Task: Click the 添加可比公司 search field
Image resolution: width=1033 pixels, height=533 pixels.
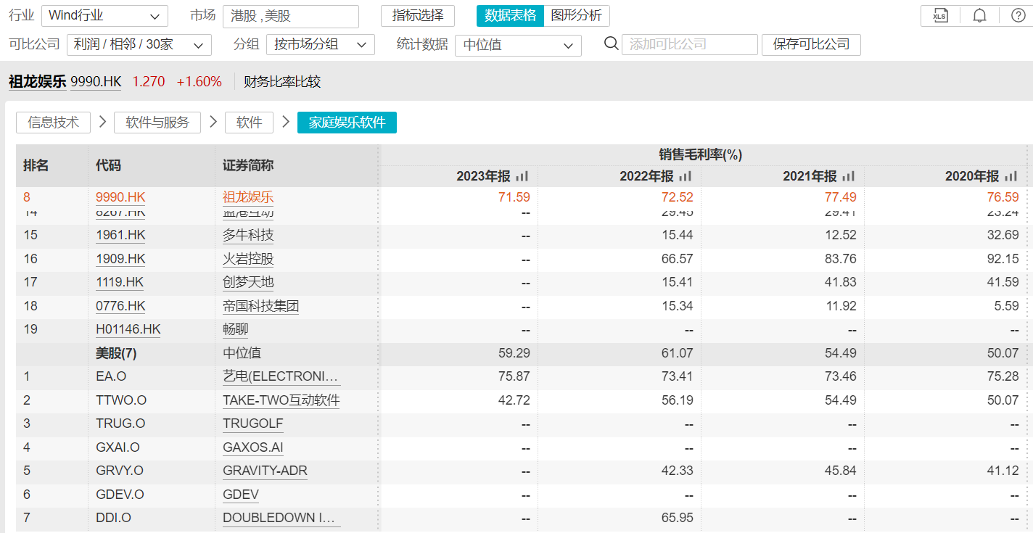Action: 690,44
